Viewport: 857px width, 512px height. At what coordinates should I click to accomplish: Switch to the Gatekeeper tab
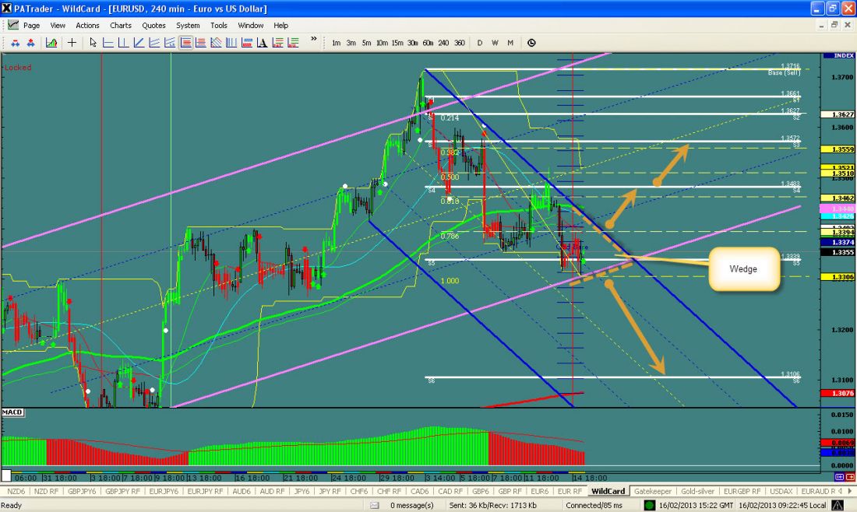[x=652, y=491]
